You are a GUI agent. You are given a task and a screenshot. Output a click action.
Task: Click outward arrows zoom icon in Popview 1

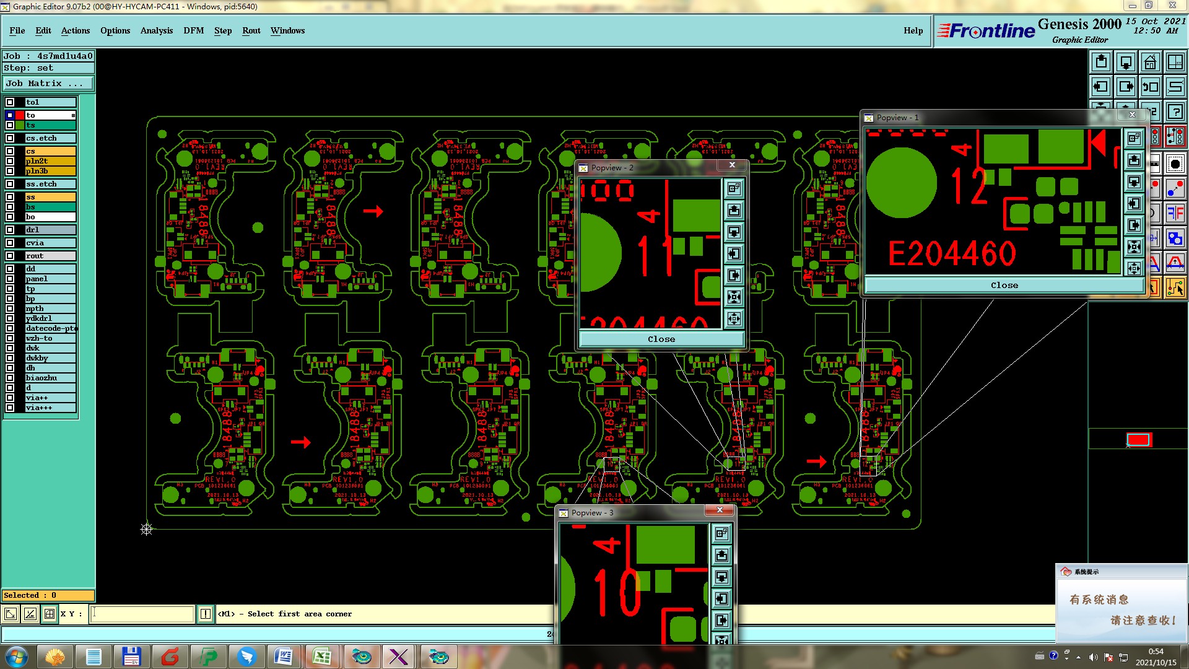point(1134,268)
